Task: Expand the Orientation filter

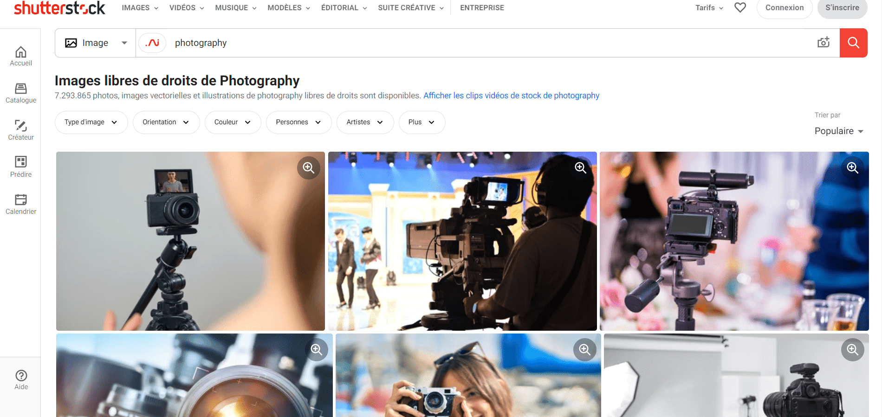Action: (166, 122)
